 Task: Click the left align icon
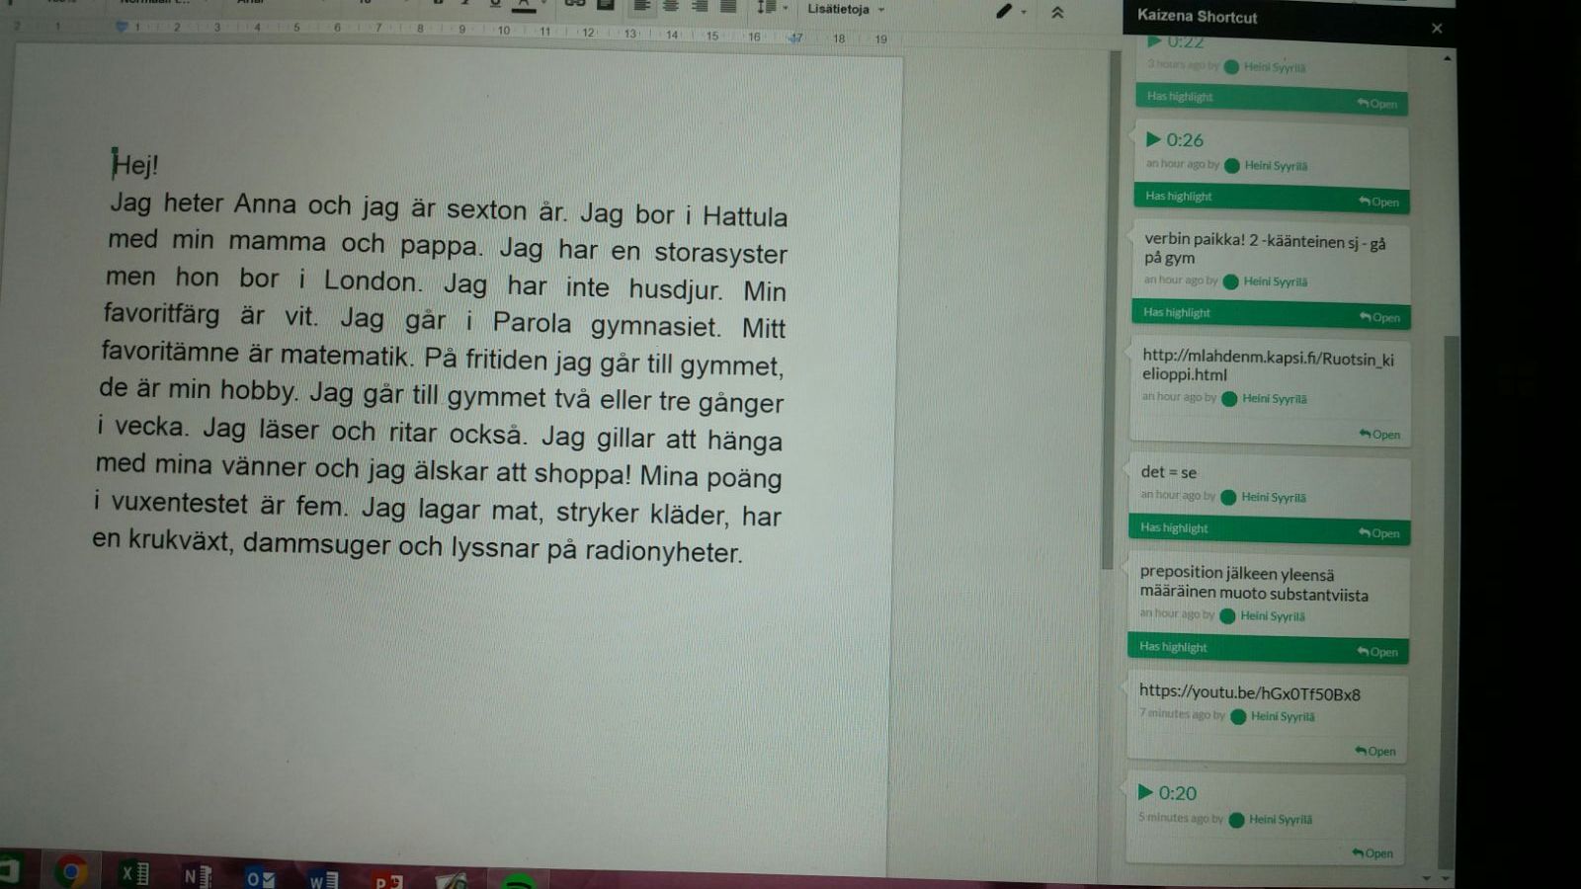[641, 6]
